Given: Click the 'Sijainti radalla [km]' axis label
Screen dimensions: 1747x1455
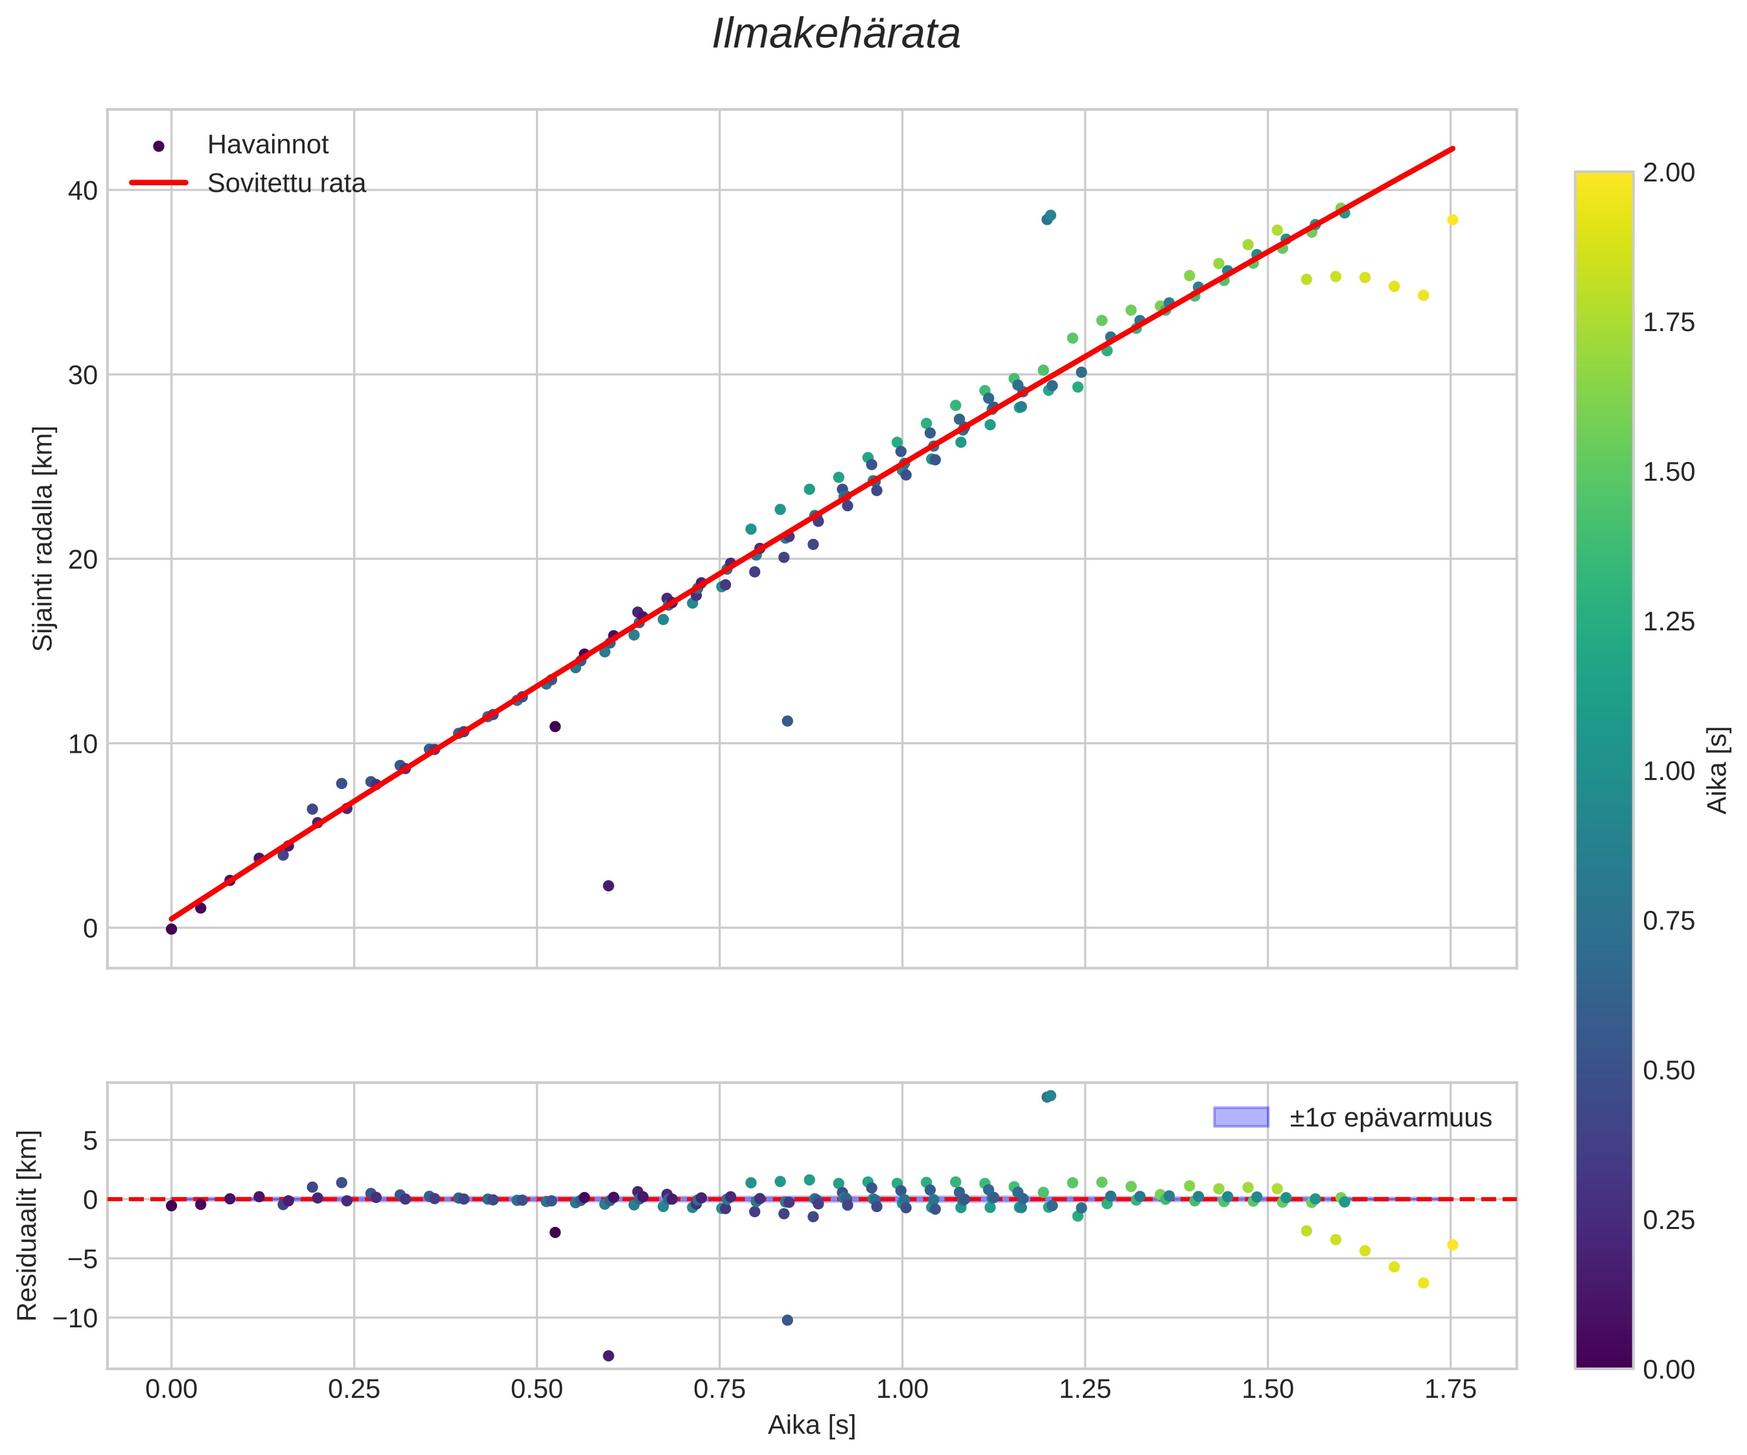Looking at the screenshot, I should click(42, 538).
